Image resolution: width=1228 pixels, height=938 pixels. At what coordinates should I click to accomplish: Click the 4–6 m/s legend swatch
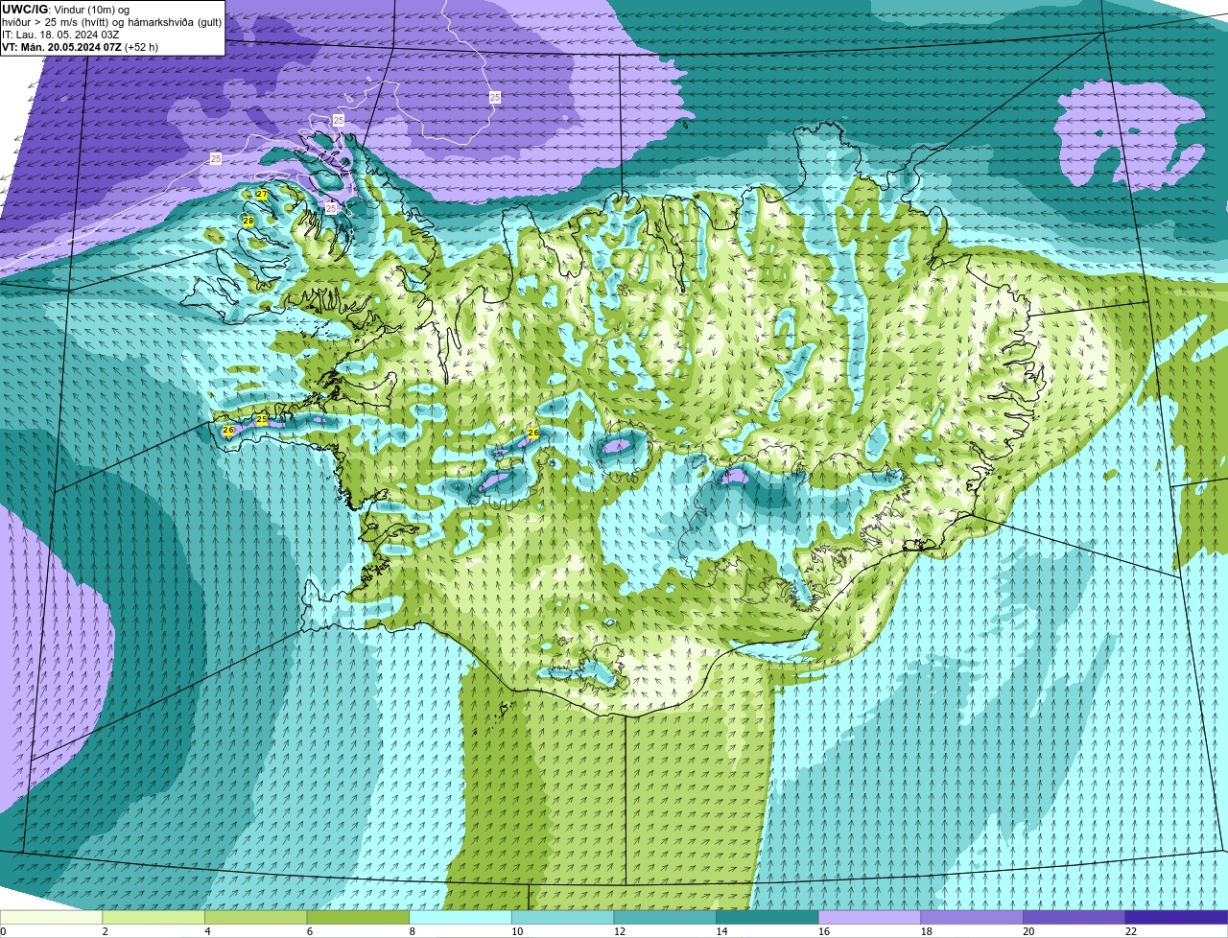(x=255, y=917)
